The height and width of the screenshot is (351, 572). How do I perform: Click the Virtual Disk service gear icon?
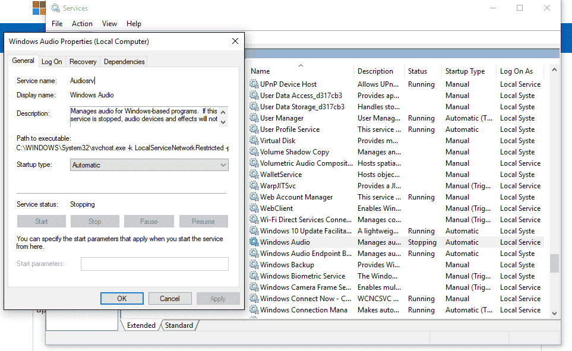[x=254, y=141]
